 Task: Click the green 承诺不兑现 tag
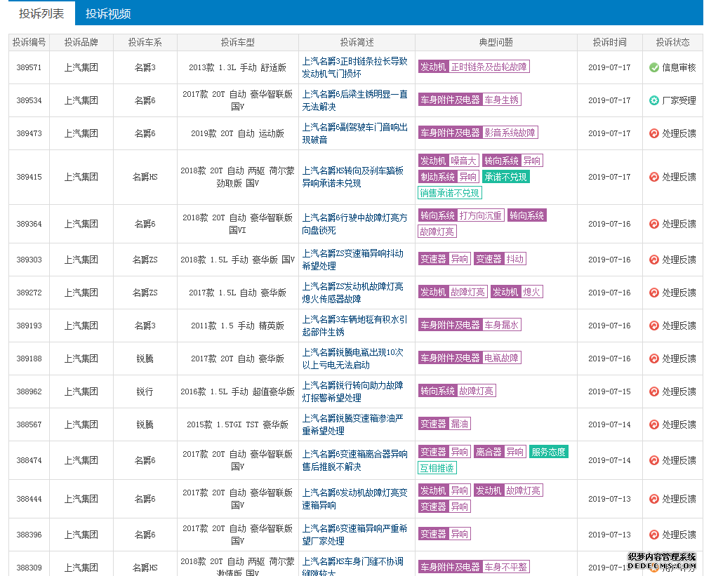tap(506, 177)
